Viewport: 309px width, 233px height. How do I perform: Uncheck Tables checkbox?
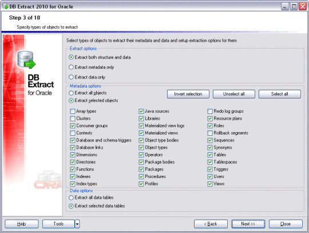click(x=210, y=155)
